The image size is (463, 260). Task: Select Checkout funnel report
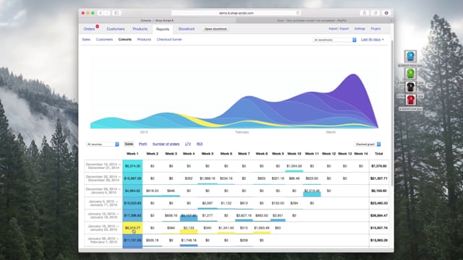pos(169,40)
